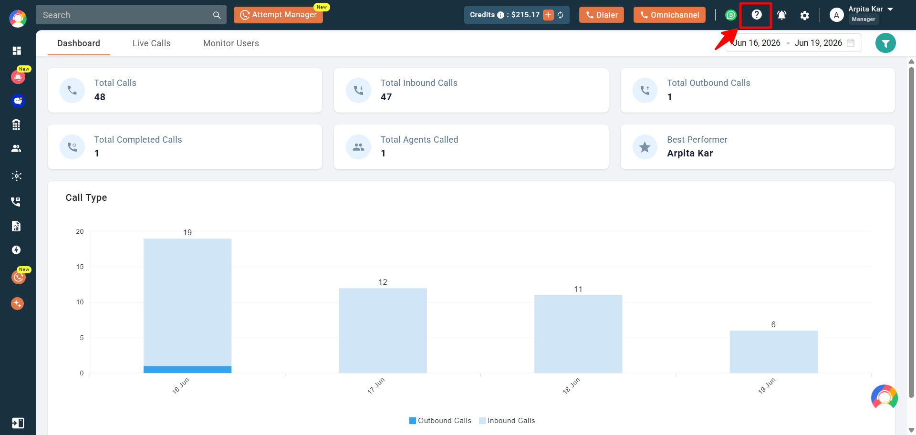The width and height of the screenshot is (916, 435).
Task: Open the chat bubble sidebar icon
Action: [18, 101]
